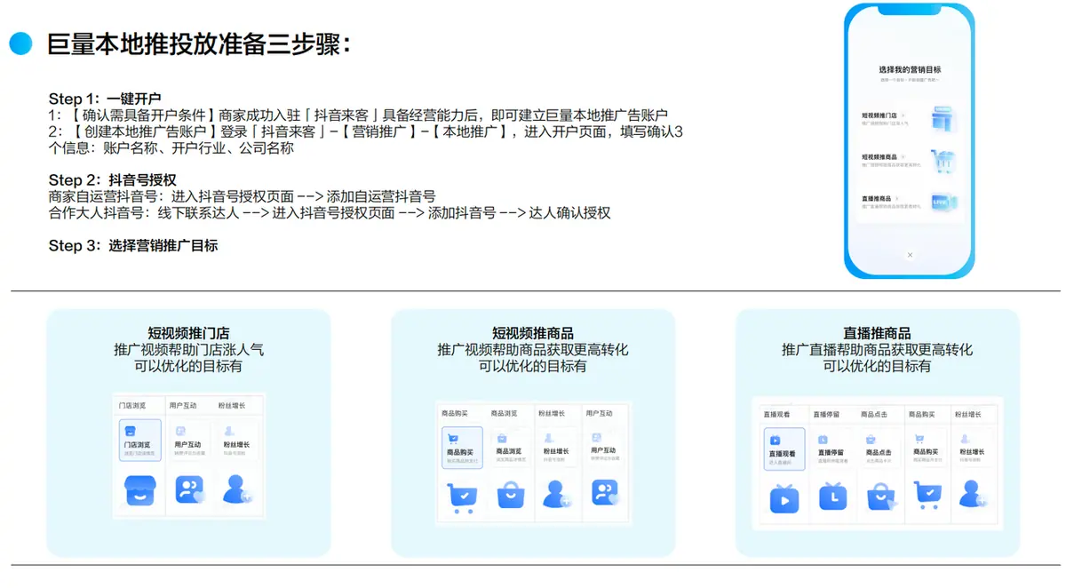Click LIVE illustration beside 直播推商品 on phone
This screenshot has width=1066, height=588.
click(x=943, y=203)
